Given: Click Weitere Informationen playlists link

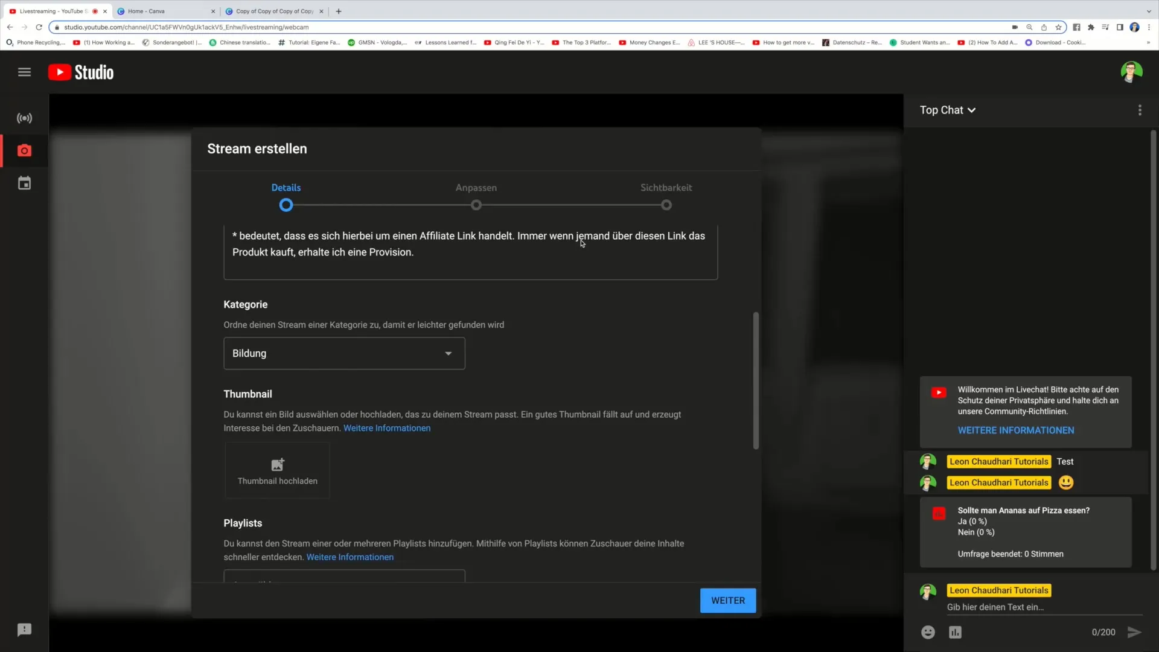Looking at the screenshot, I should click(350, 557).
